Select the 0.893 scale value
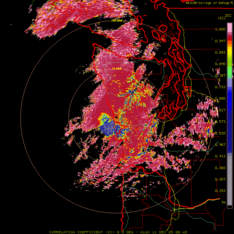 [220, 52]
